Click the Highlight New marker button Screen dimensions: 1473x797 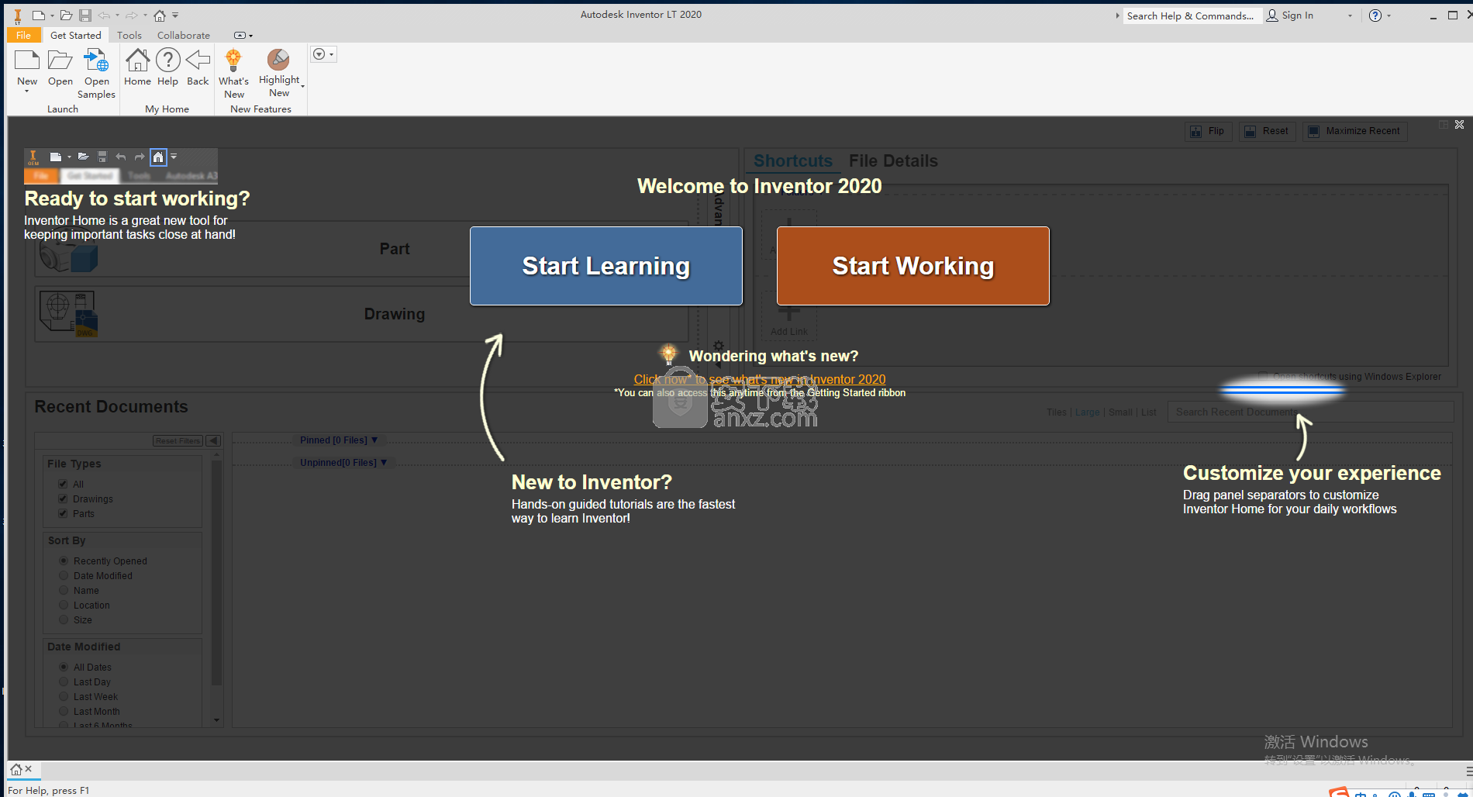279,74
